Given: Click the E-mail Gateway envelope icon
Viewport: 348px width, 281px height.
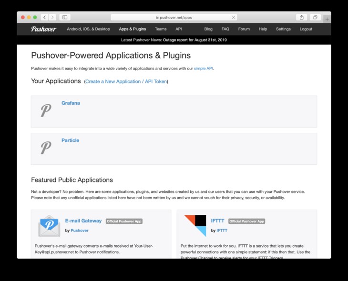Looking at the screenshot, I should pyautogui.click(x=49, y=226).
